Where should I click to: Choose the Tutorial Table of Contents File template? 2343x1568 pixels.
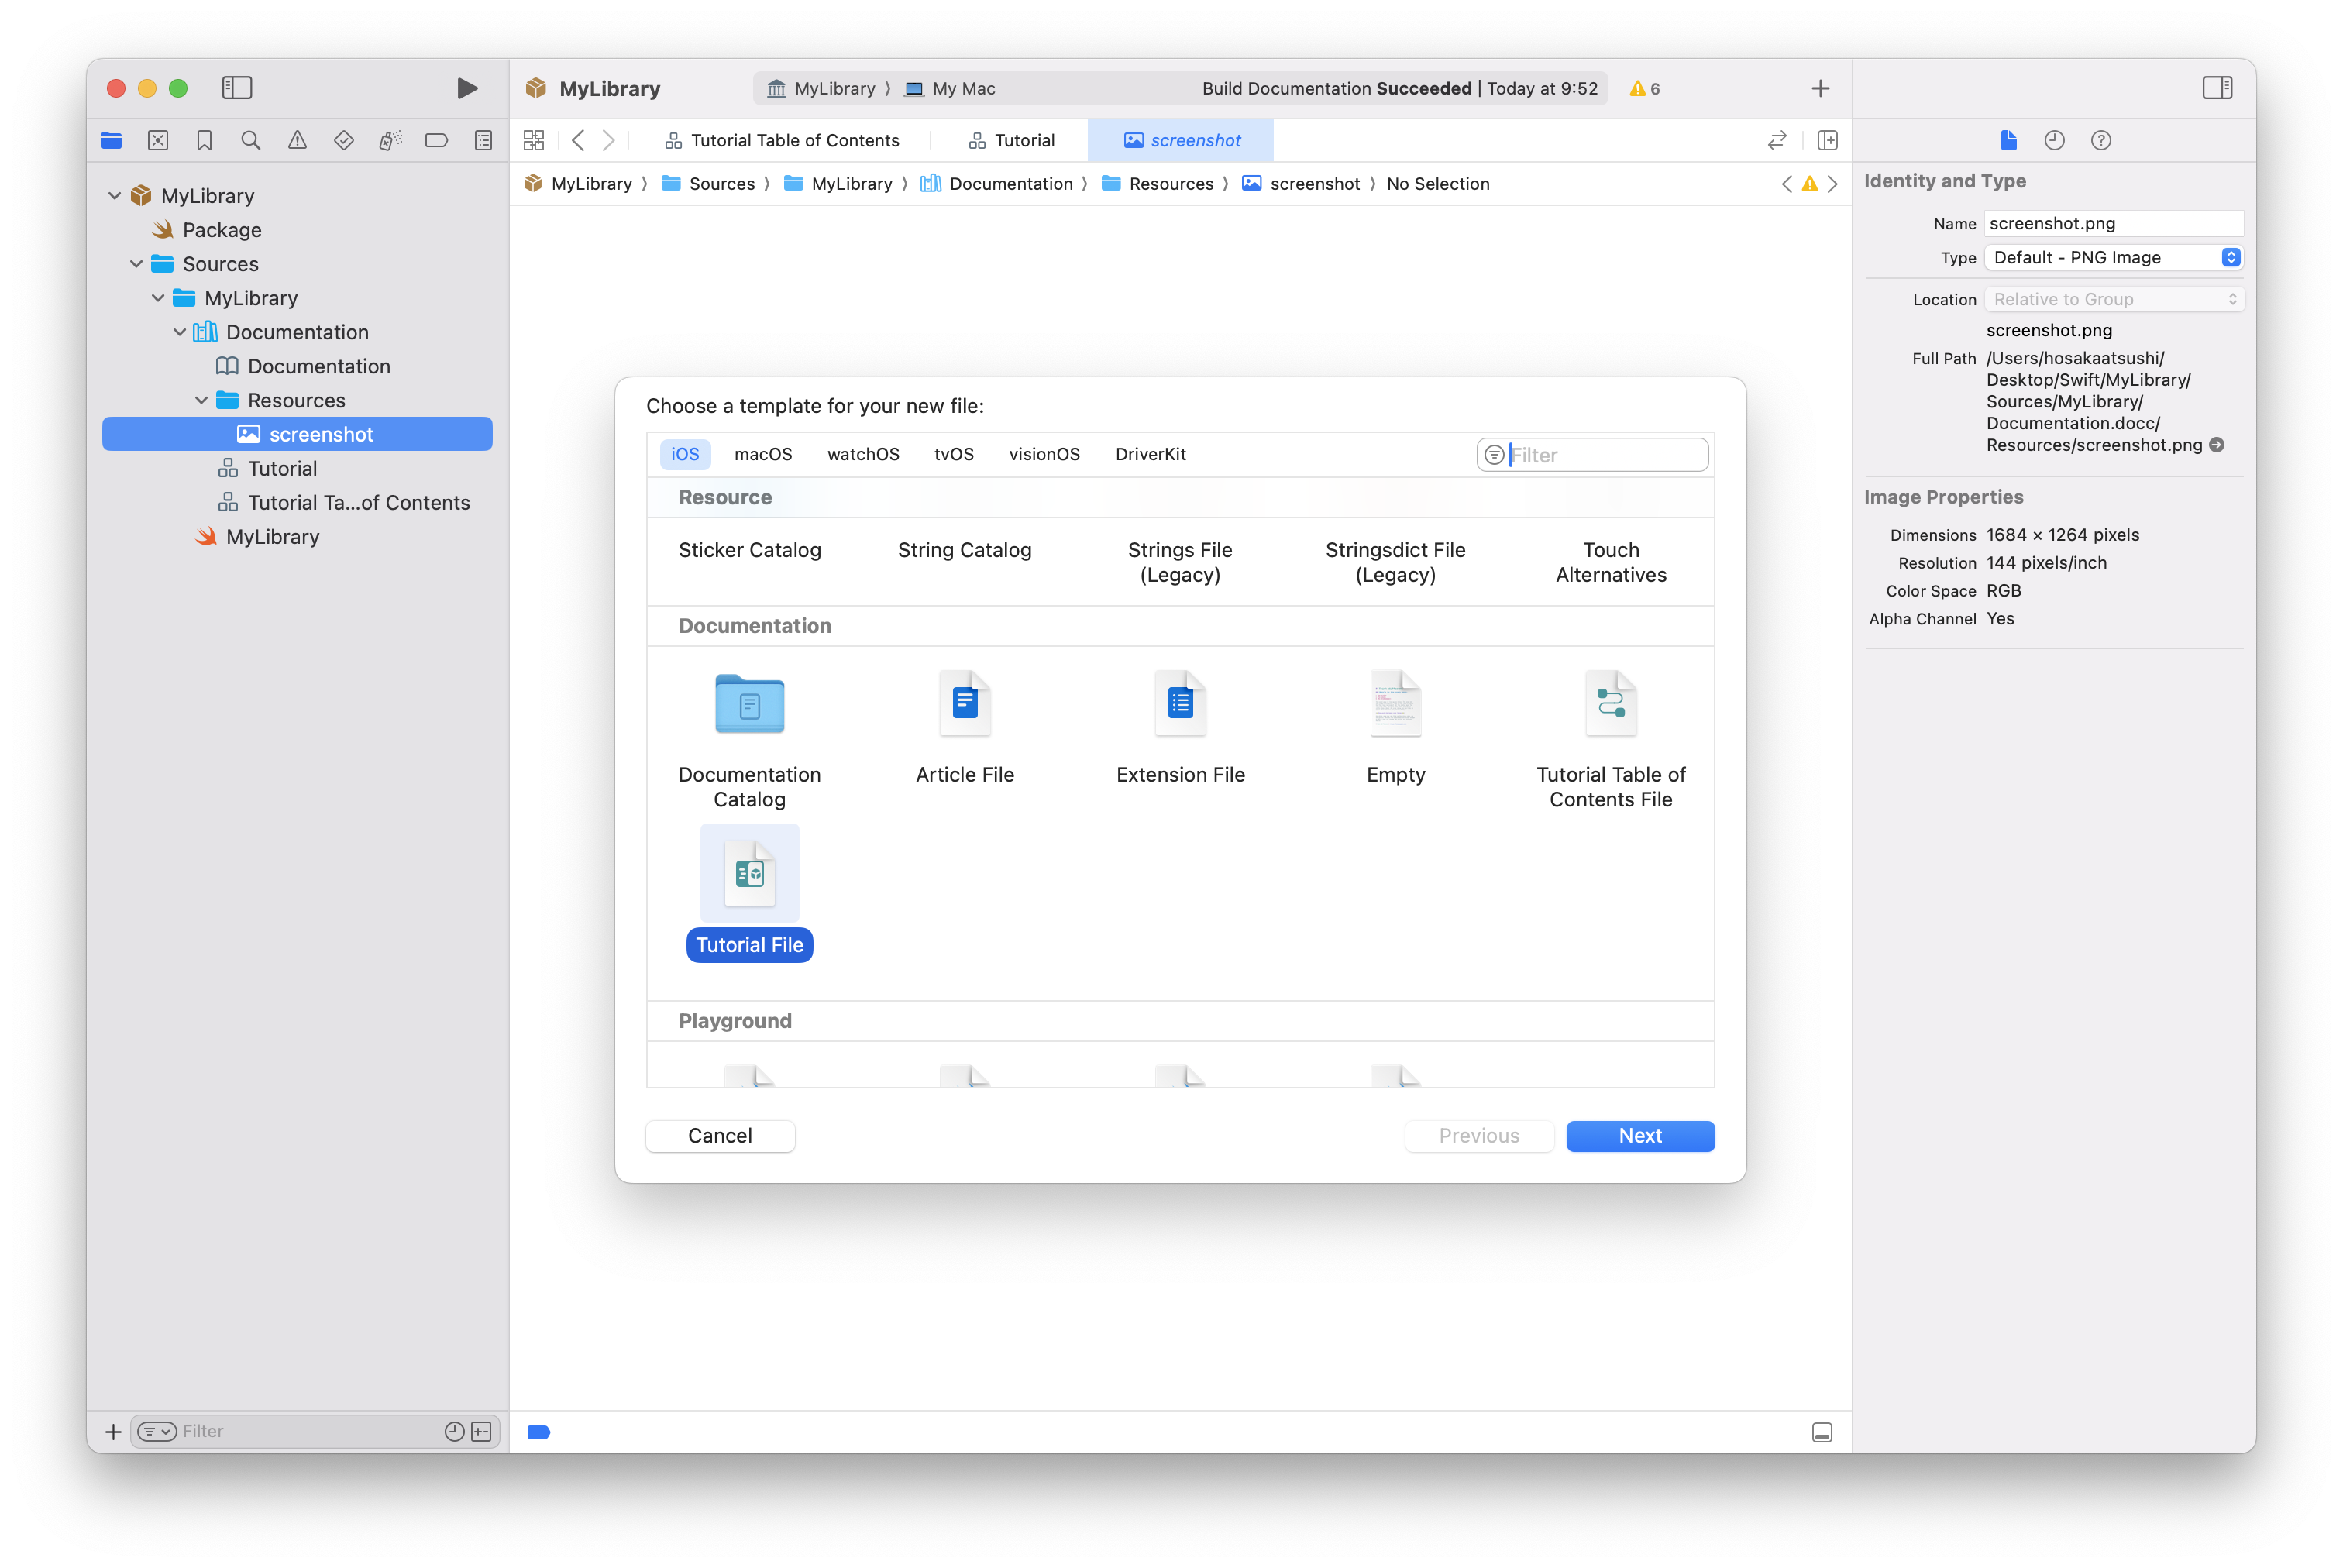click(1610, 705)
